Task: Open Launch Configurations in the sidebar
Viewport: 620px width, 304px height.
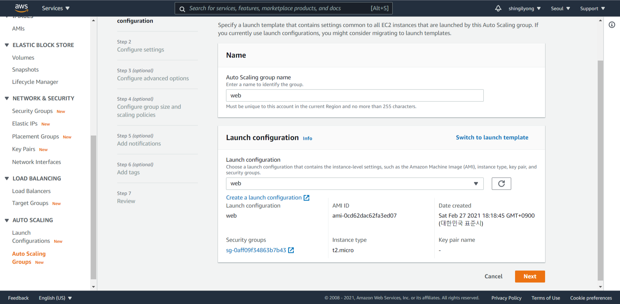Action: (x=31, y=237)
